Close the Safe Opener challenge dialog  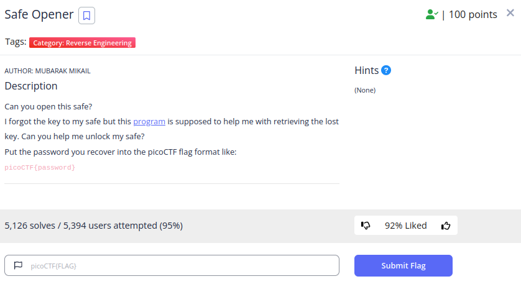[x=510, y=13]
